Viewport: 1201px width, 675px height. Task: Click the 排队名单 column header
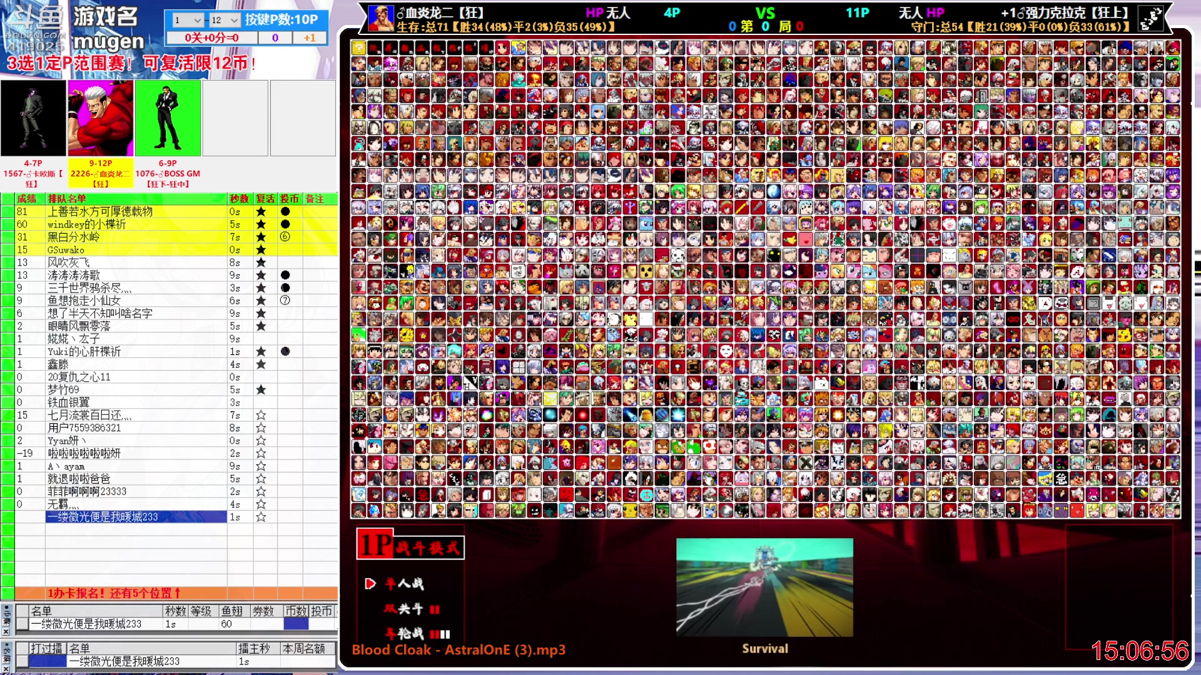(136, 199)
